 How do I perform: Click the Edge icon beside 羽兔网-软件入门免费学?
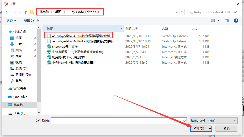click(49, 57)
